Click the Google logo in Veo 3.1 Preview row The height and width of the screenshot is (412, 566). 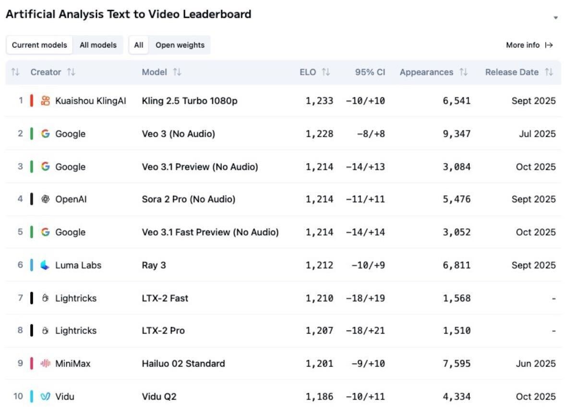click(x=46, y=166)
